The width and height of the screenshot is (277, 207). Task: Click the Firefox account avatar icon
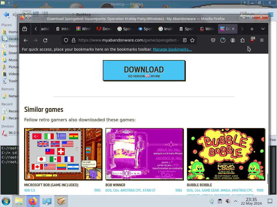pyautogui.click(x=233, y=40)
